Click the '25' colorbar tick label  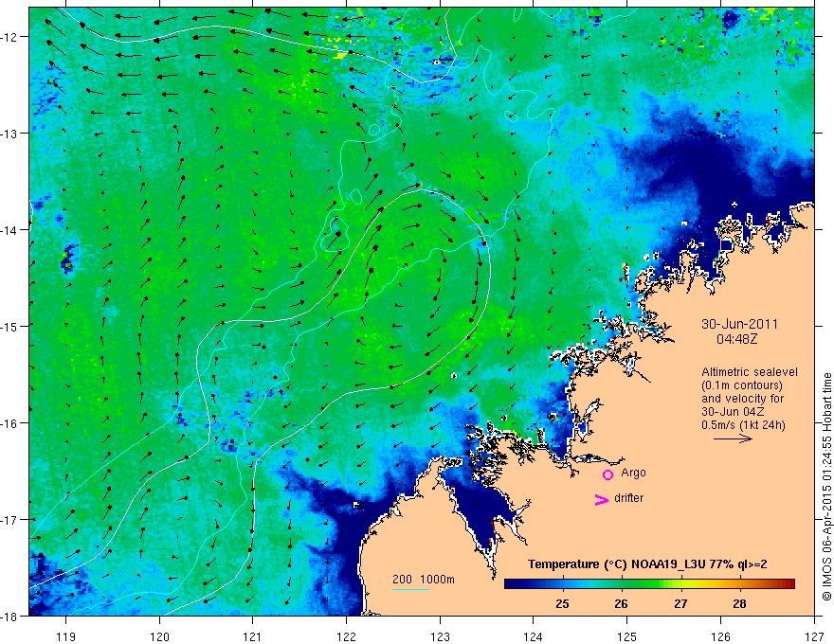562,603
